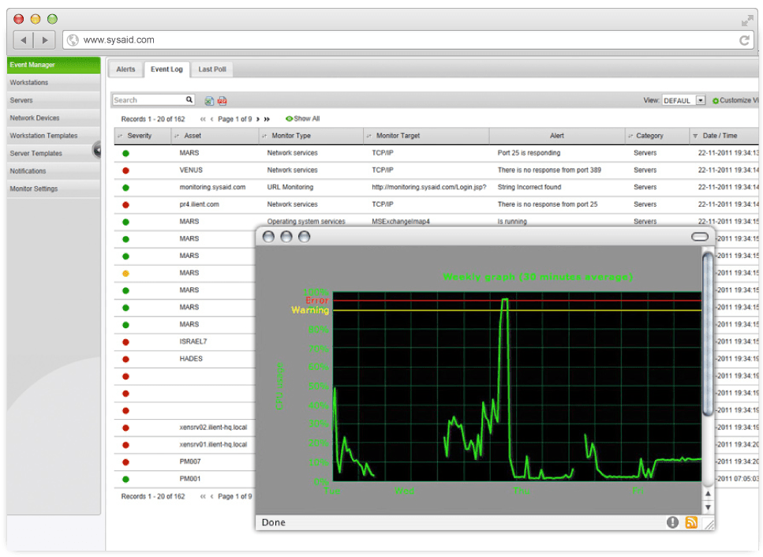Click the globe icon in the address bar
Image resolution: width=763 pixels, height=557 pixels.
[73, 40]
